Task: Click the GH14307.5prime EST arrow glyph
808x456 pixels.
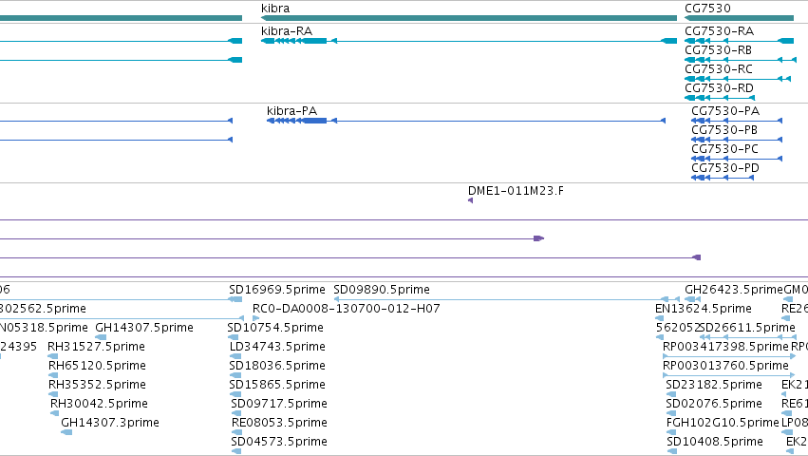Action: tap(101, 337)
